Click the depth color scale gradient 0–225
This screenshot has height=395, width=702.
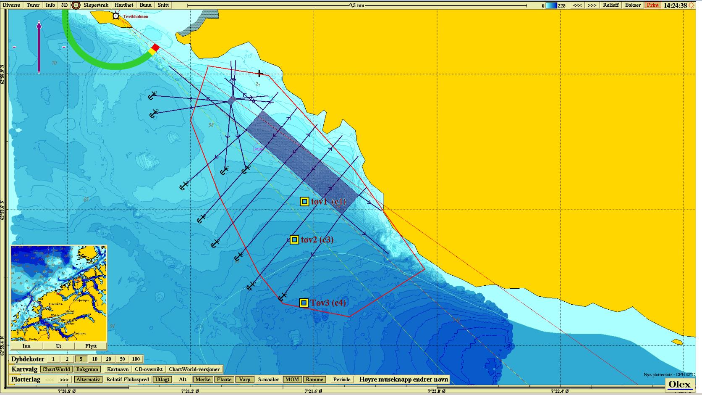(551, 5)
